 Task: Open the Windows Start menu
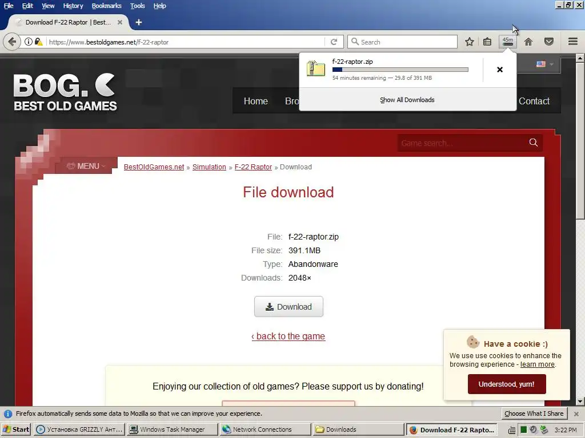tap(15, 429)
